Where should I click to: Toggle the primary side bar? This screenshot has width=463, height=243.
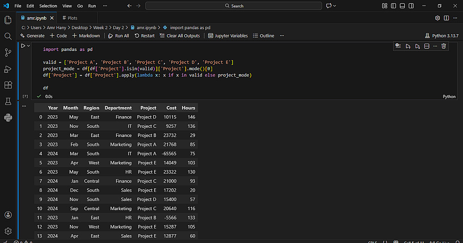(394, 6)
